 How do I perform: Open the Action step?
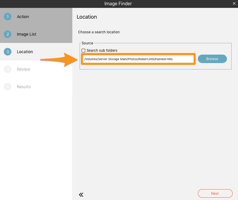pyautogui.click(x=36, y=17)
